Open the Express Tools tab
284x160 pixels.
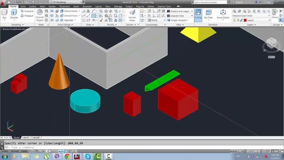pyautogui.click(x=164, y=6)
